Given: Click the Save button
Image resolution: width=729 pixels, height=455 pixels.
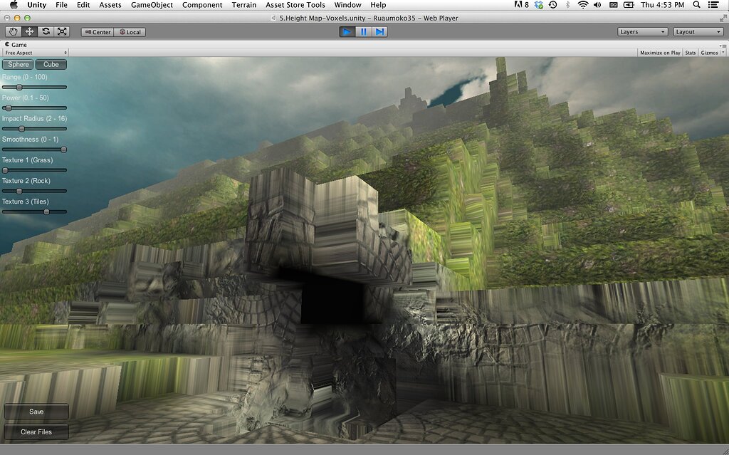Looking at the screenshot, I should [36, 411].
